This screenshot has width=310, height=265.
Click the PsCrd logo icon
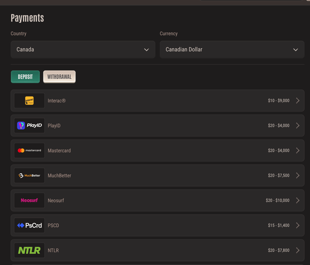pos(29,225)
